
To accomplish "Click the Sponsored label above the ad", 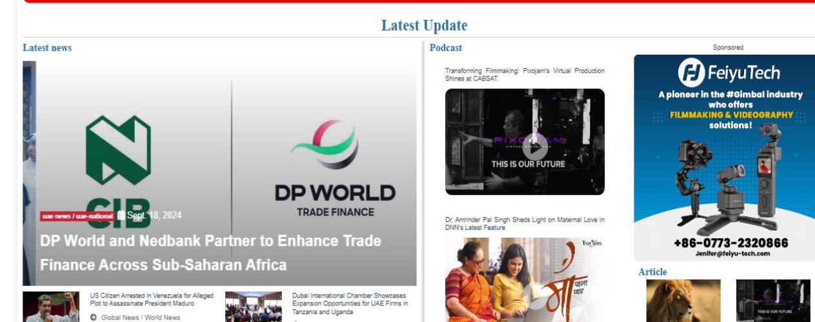I will 728,48.
